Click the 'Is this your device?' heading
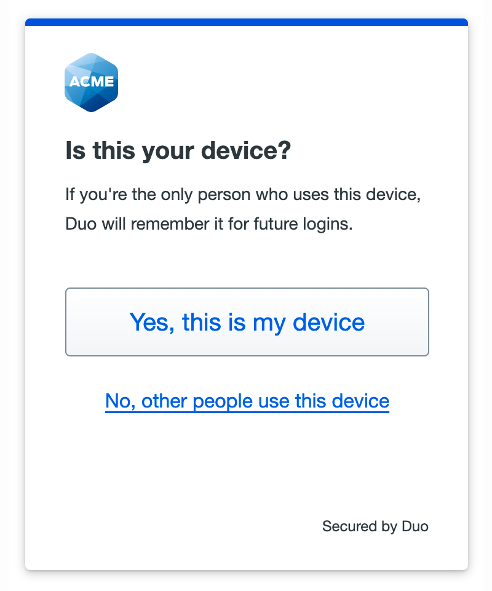492x591 pixels. [179, 150]
